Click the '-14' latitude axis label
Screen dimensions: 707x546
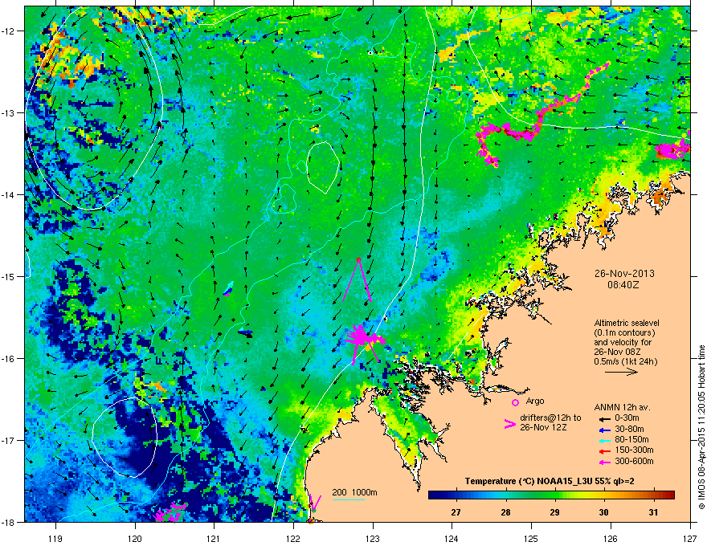9,194
